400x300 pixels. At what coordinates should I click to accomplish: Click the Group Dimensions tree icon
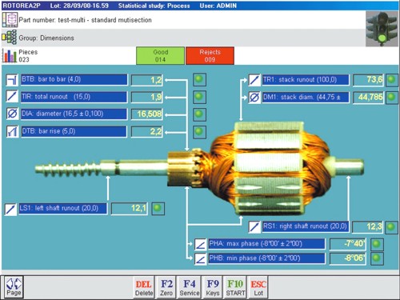tap(10, 38)
